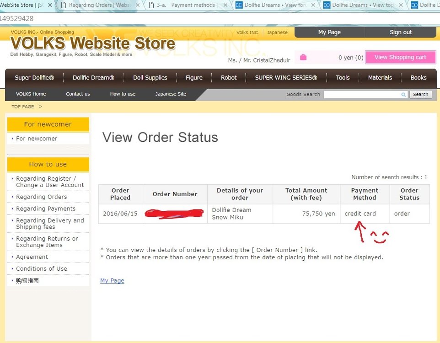Select Doll Supplies in navigation bar

tap(150, 78)
